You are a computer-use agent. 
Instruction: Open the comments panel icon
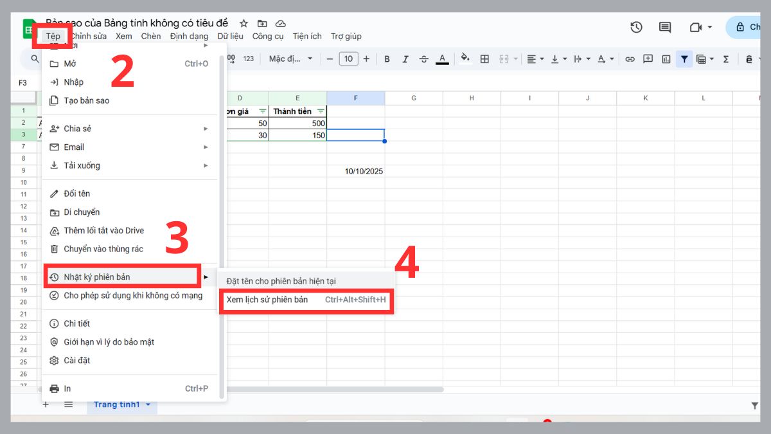[665, 27]
